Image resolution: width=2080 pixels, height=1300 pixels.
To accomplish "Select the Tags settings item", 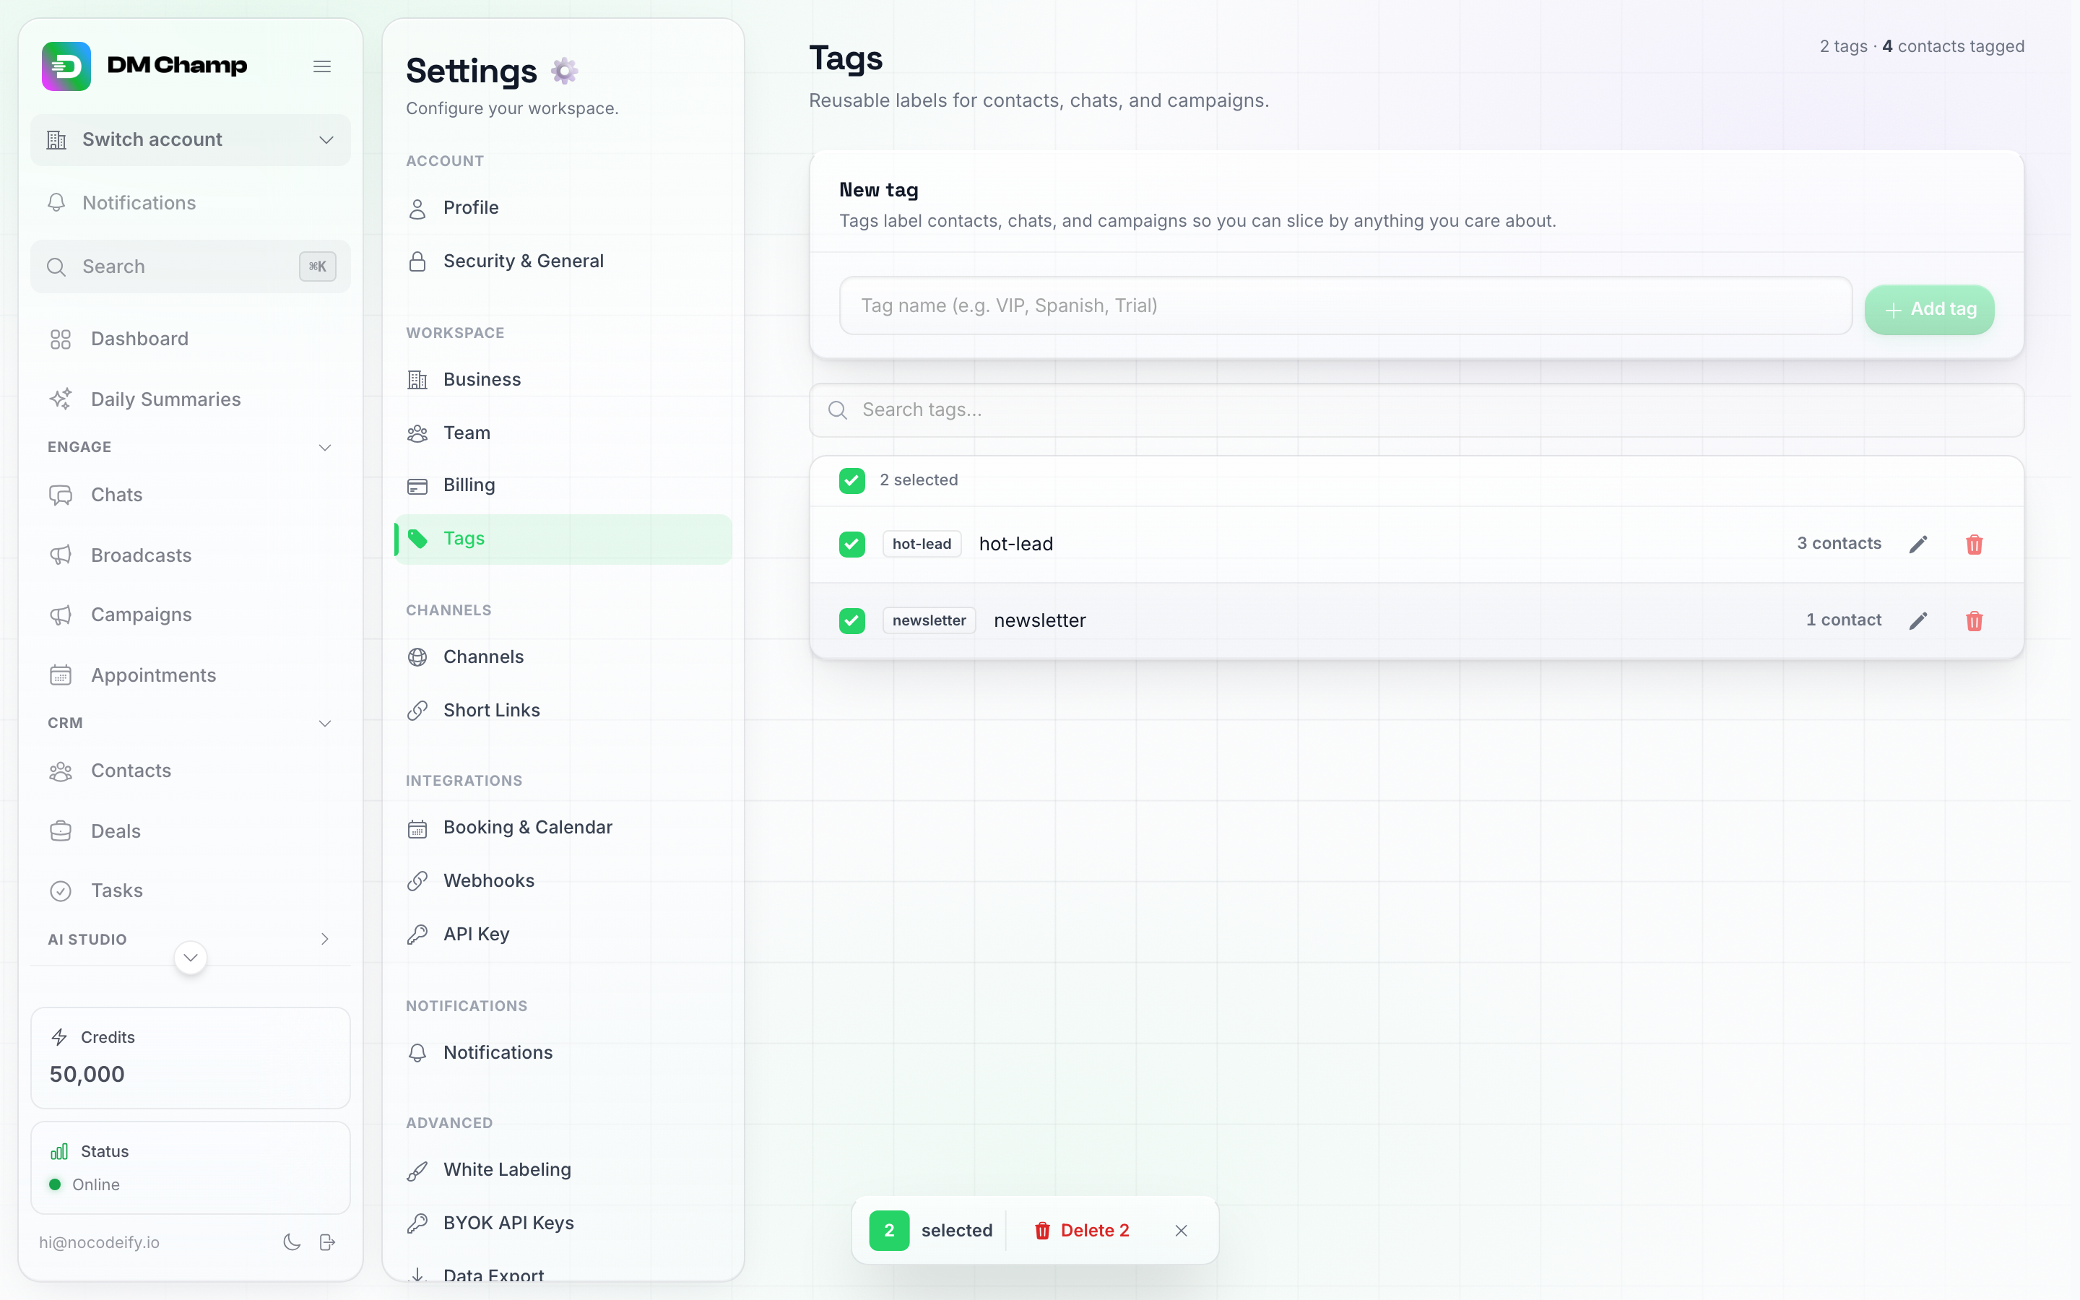I will [x=563, y=539].
